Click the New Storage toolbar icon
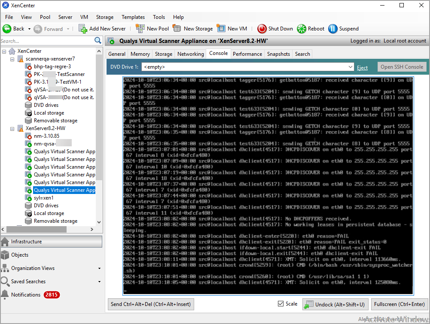This screenshot has width=430, height=324. (177, 28)
